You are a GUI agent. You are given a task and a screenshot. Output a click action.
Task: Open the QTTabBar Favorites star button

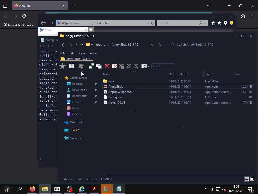(x=62, y=66)
